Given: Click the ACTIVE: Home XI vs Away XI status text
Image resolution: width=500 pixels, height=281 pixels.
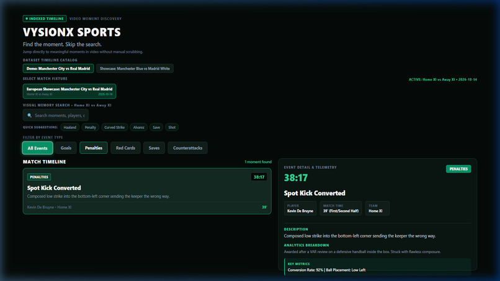Looking at the screenshot, I should pyautogui.click(x=443, y=79).
